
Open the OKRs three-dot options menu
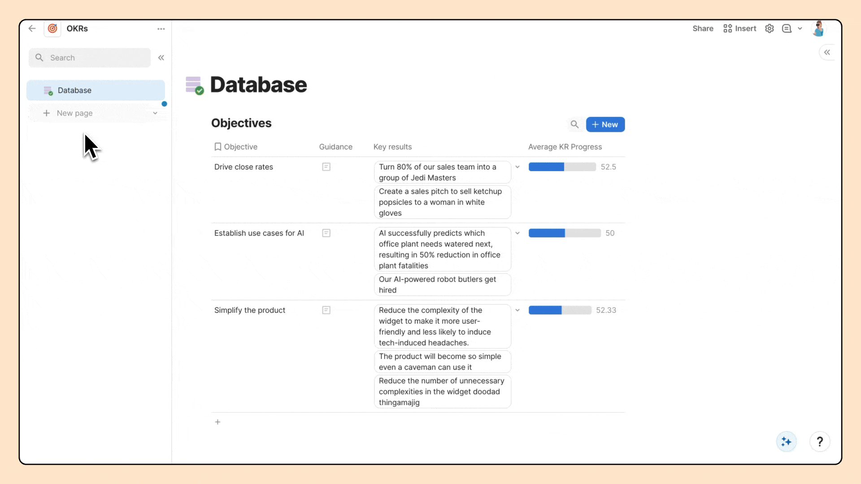point(161,29)
